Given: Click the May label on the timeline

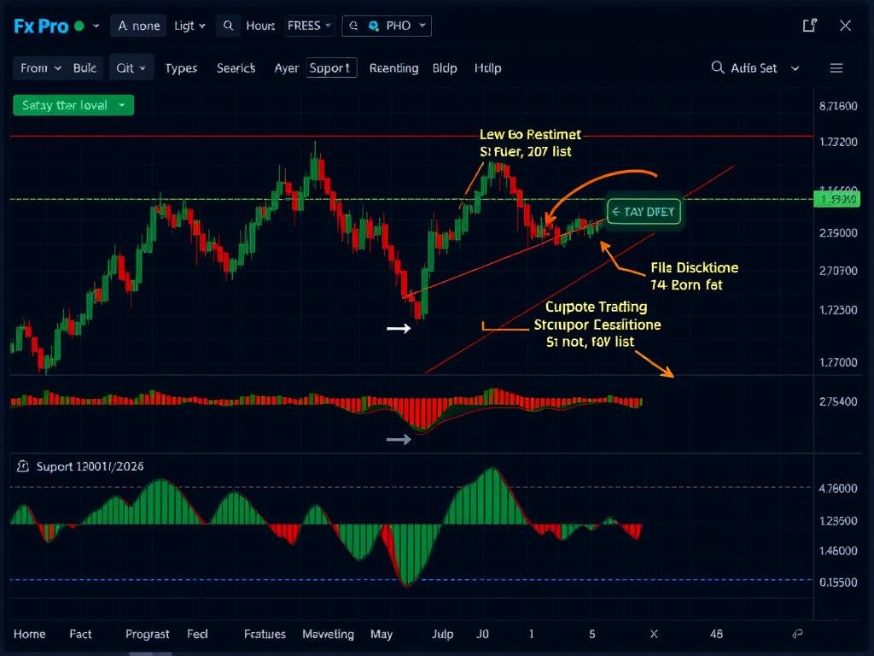Looking at the screenshot, I should tap(382, 635).
